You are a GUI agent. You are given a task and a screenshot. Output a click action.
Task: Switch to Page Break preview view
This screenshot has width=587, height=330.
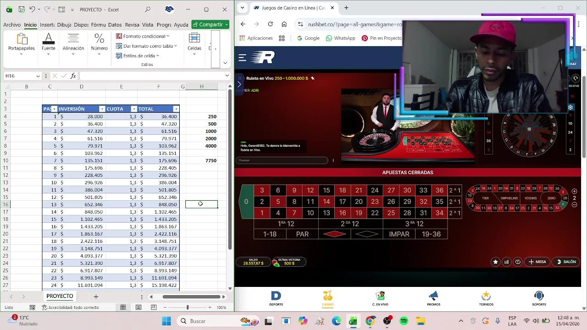coord(154,308)
